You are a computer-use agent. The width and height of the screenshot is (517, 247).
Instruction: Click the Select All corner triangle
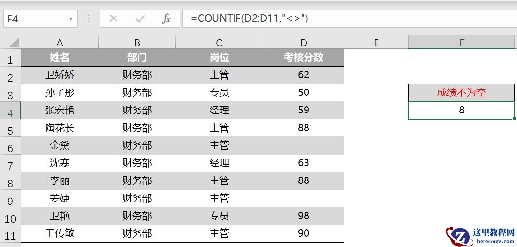pyautogui.click(x=14, y=42)
